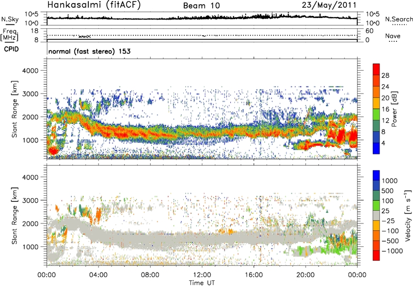
Task: Click '20:00' on the time axis
Action: pyautogui.click(x=305, y=275)
